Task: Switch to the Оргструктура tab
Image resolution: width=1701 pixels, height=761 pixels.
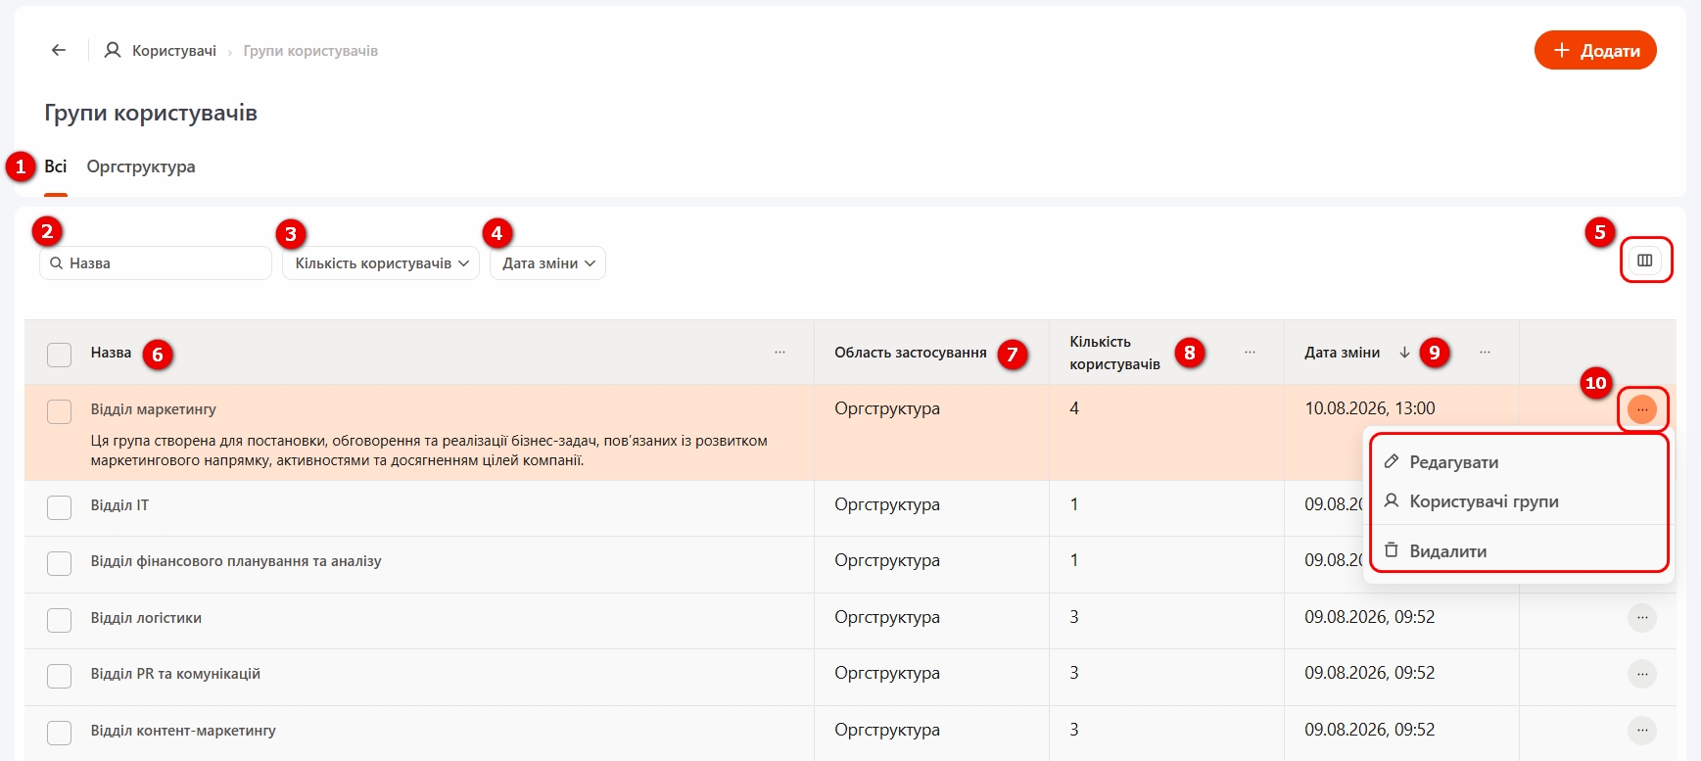Action: [x=141, y=166]
